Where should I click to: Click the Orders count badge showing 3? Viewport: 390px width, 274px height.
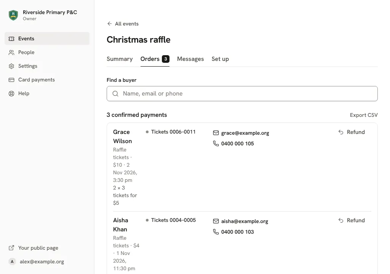tap(166, 59)
